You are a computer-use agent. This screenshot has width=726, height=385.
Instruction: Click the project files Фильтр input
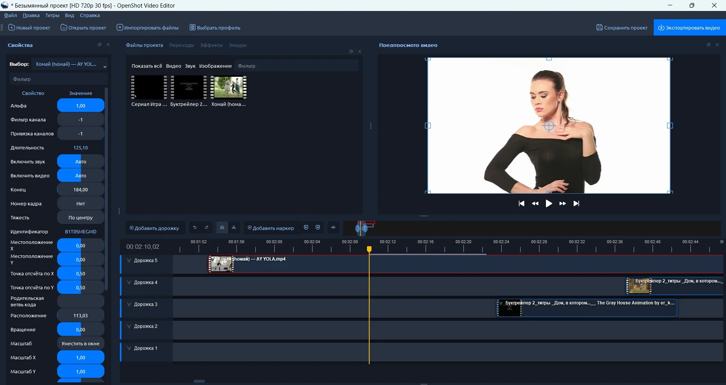(296, 66)
